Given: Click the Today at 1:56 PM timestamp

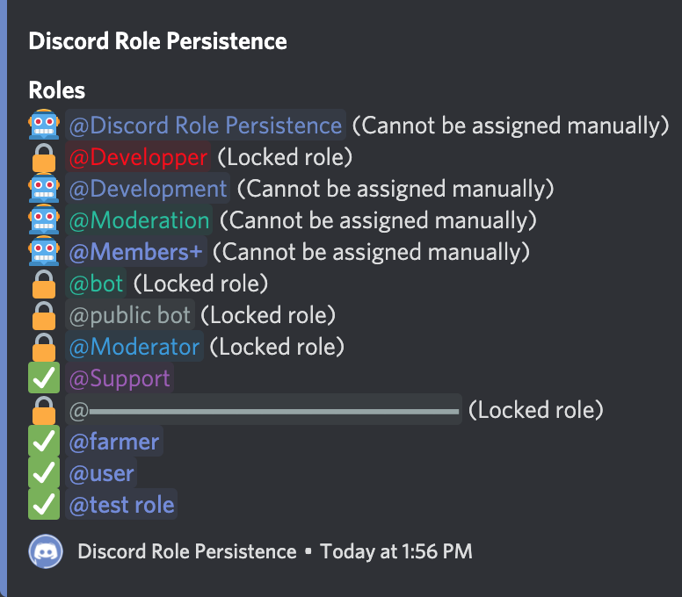Looking at the screenshot, I should click(395, 552).
